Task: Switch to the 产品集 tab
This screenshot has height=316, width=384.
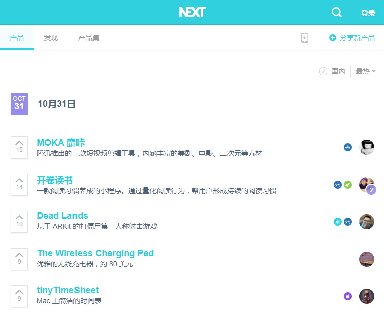Action: pos(89,38)
